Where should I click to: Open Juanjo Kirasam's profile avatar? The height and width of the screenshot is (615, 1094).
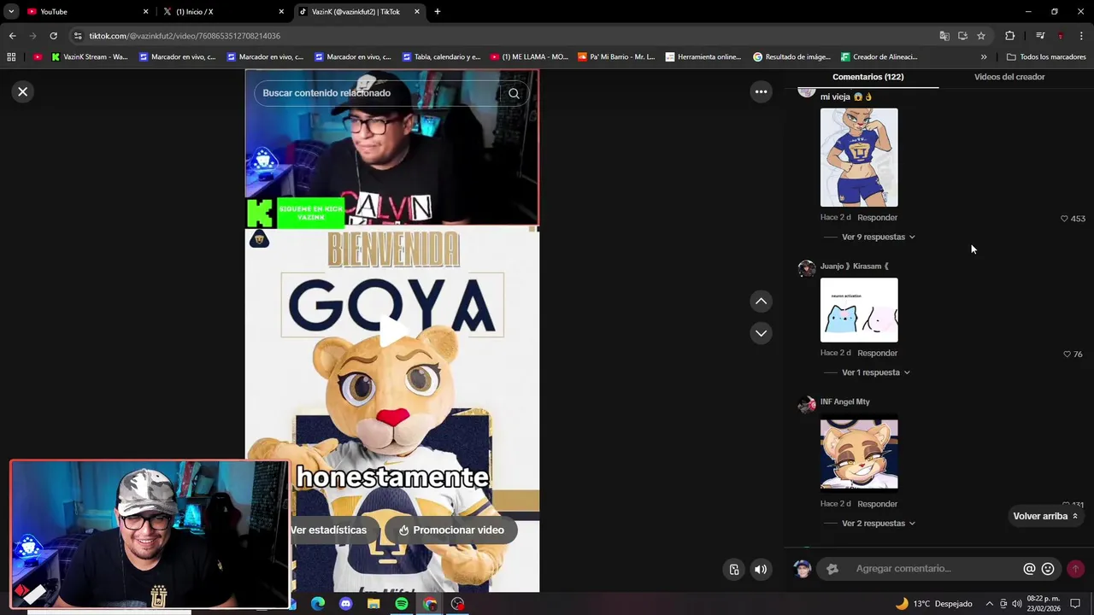[x=807, y=269]
